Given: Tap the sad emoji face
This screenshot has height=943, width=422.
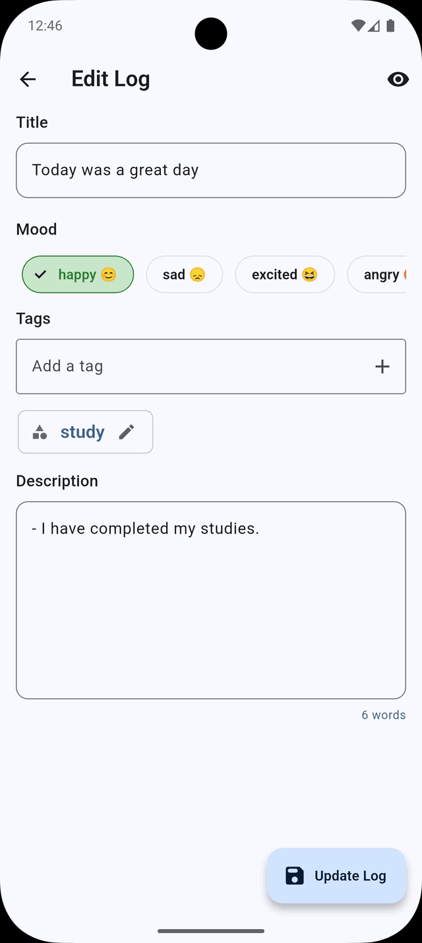Looking at the screenshot, I should point(197,275).
